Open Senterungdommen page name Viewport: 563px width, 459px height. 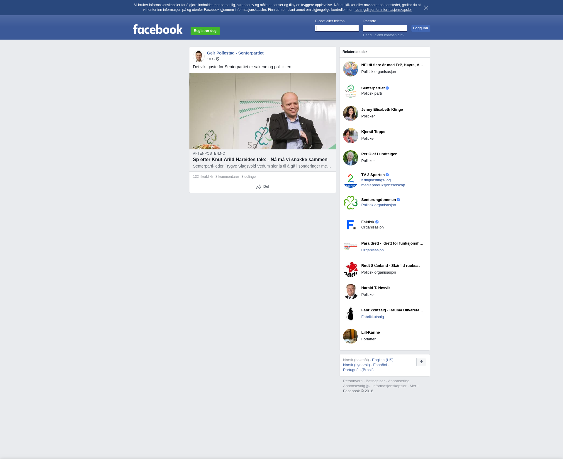pos(379,200)
